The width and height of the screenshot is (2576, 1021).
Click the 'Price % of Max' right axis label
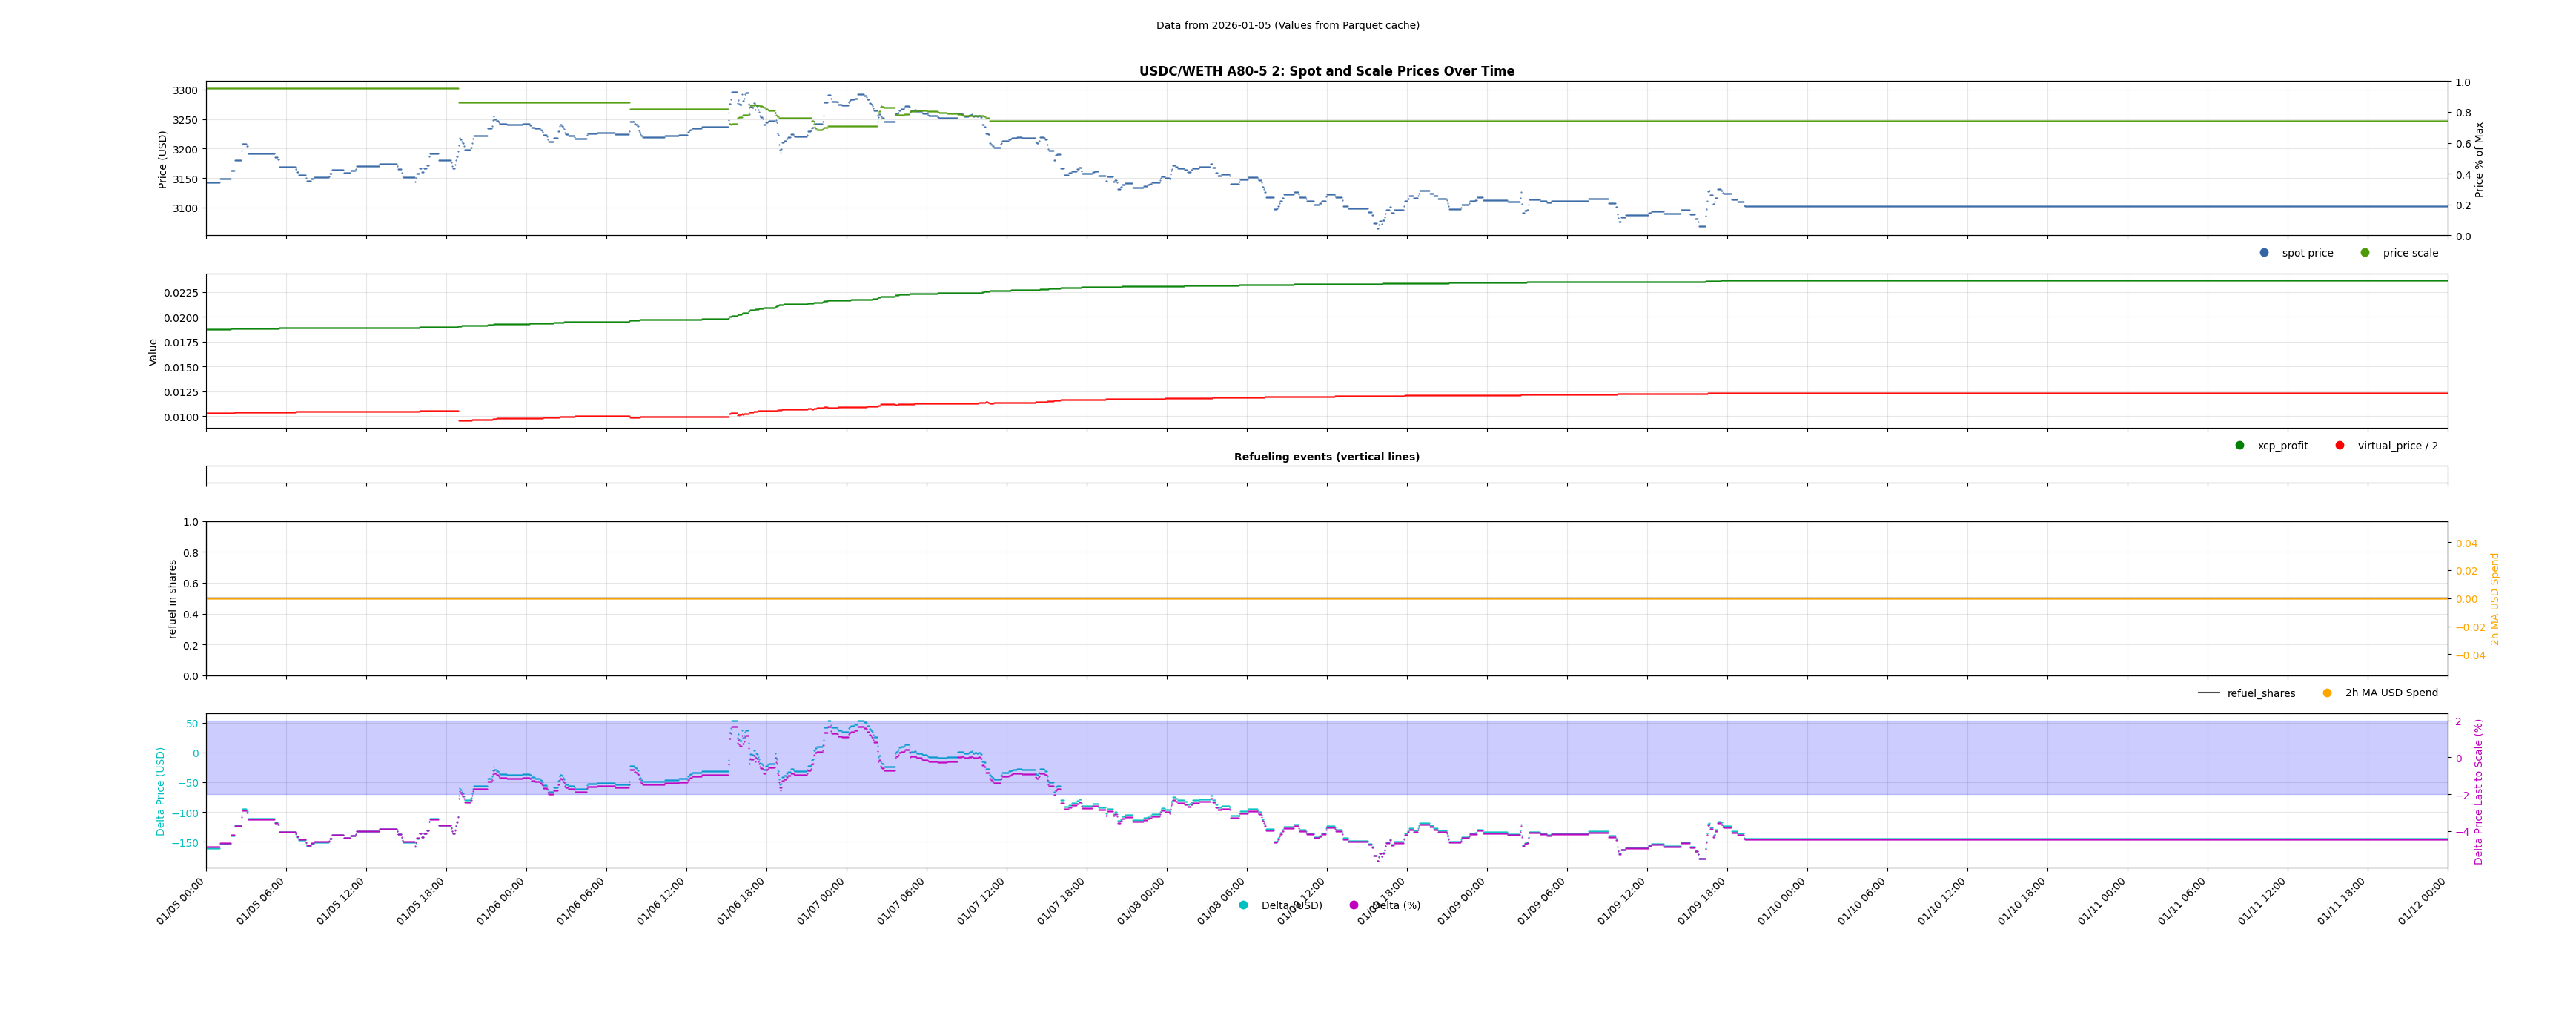(x=2479, y=159)
